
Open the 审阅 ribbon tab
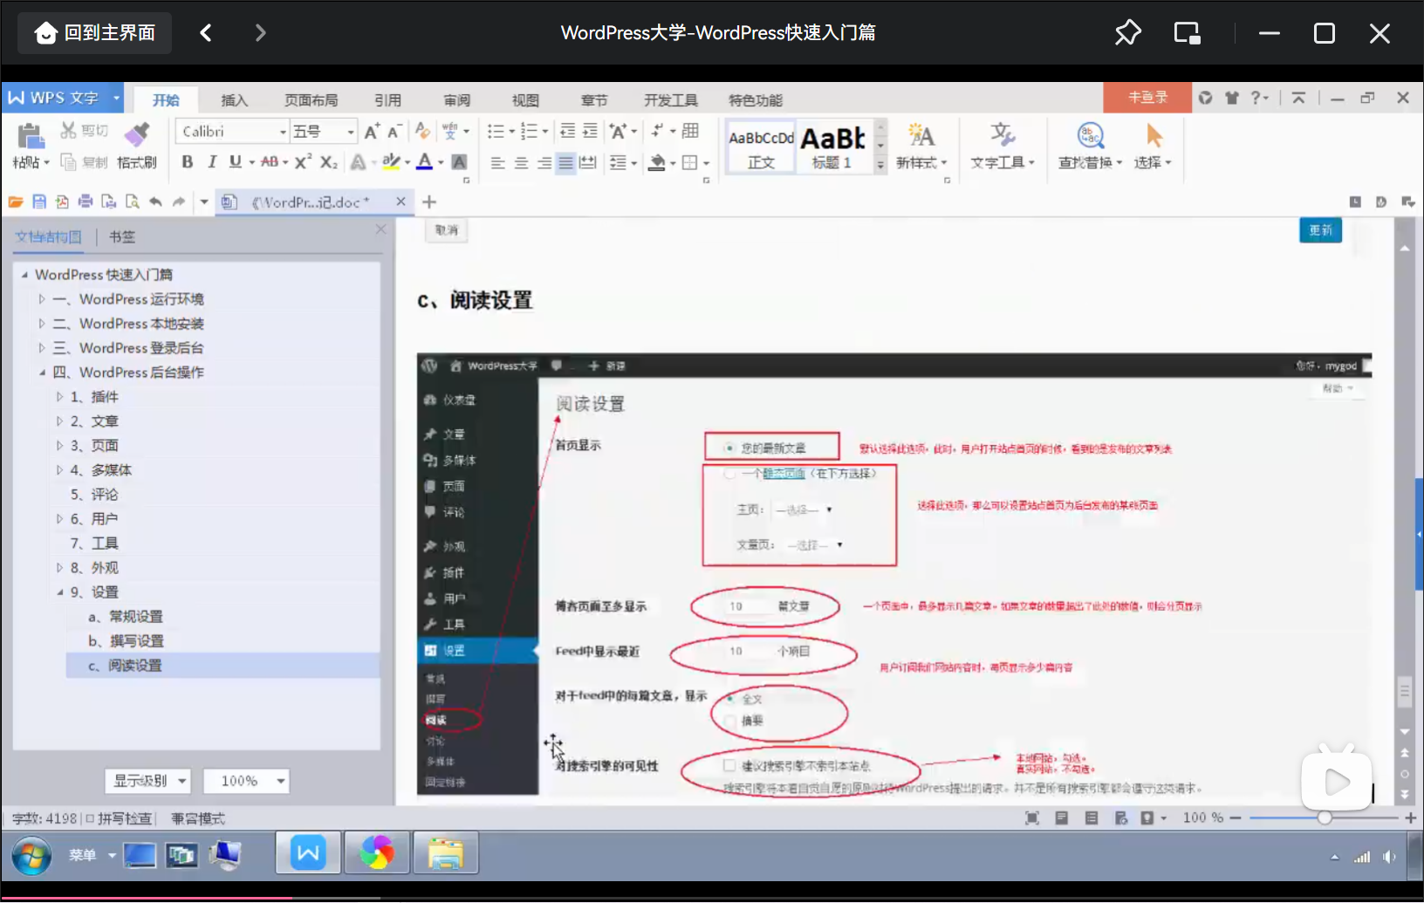pos(457,100)
